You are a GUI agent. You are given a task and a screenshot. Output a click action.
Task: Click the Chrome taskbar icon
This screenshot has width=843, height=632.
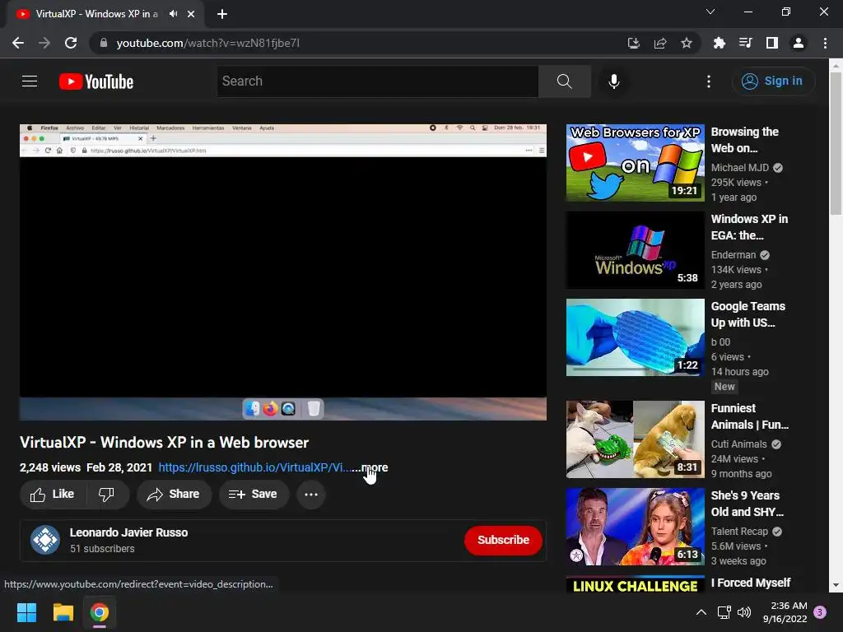(100, 612)
